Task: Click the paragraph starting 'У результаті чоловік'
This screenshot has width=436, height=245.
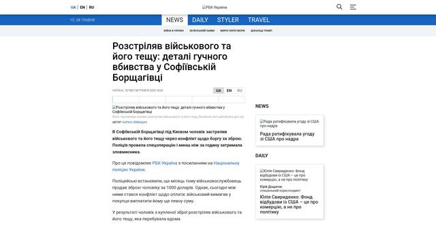Action: [x=177, y=216]
